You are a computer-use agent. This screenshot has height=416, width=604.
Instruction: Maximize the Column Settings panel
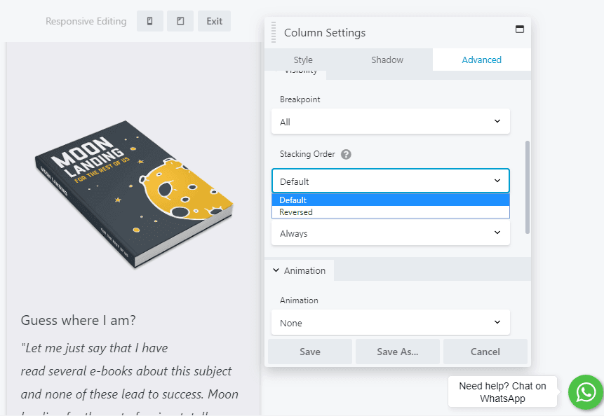pos(520,29)
